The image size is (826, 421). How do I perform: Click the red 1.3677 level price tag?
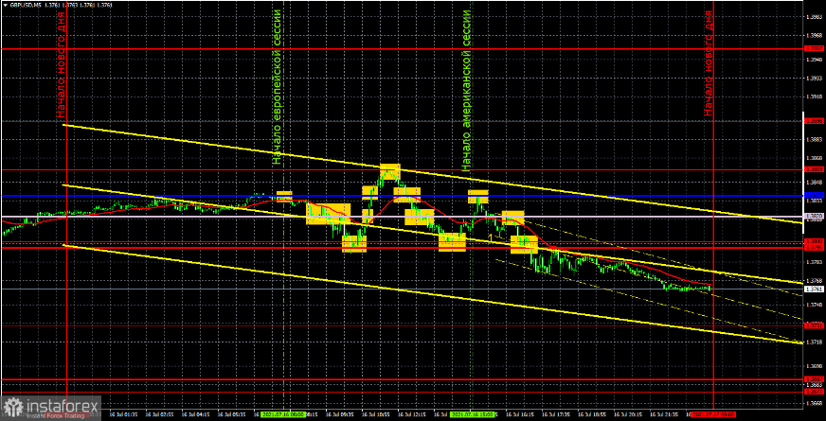[x=814, y=392]
